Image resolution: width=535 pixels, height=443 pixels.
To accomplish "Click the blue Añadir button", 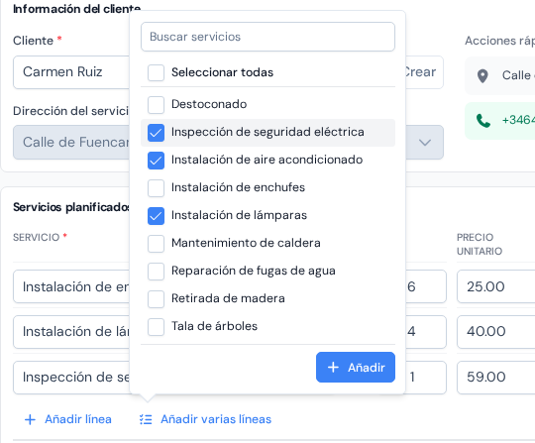I will [x=356, y=368].
